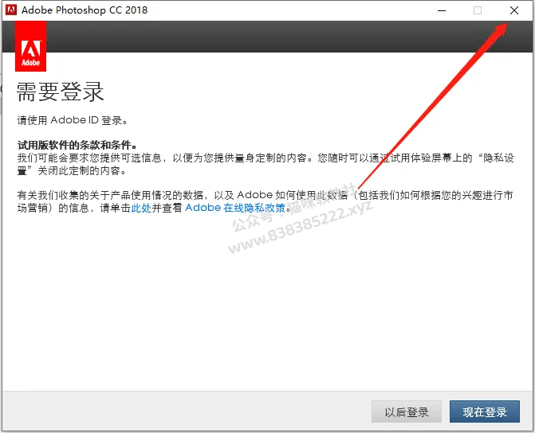This screenshot has width=535, height=433.
Task: Click the bold 试用版软件的条款和条件 text
Action: [77, 145]
